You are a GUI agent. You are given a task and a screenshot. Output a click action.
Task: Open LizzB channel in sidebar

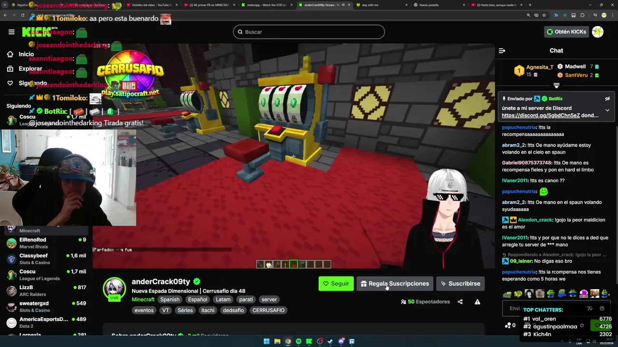pyautogui.click(x=46, y=291)
